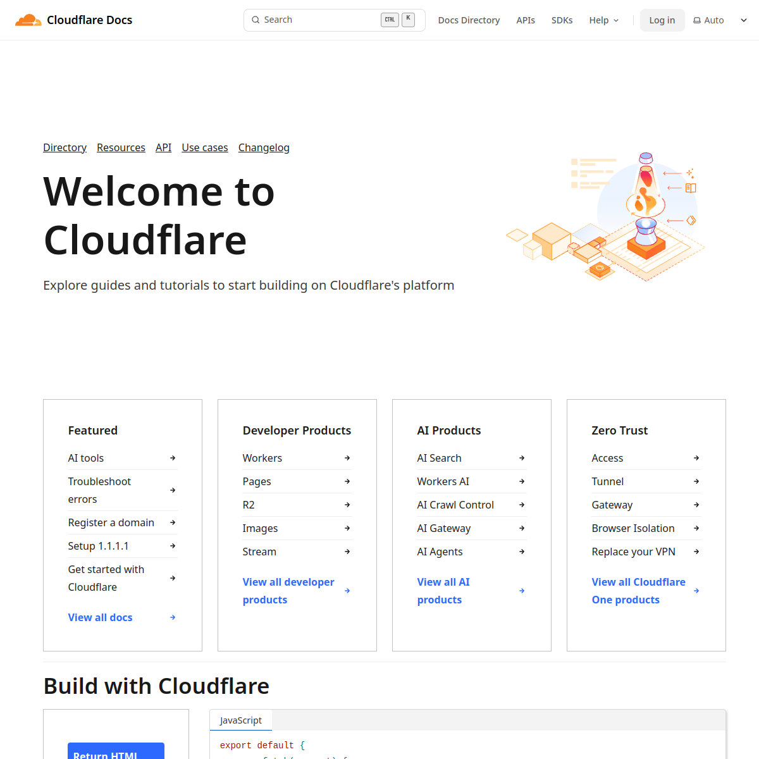Viewport: 759px width, 759px height.
Task: Expand the chevron at far right of header
Action: coord(743,20)
